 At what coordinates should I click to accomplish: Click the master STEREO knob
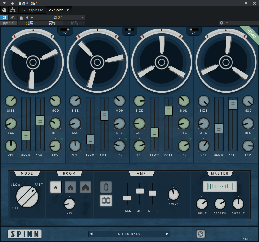pyautogui.click(x=220, y=204)
